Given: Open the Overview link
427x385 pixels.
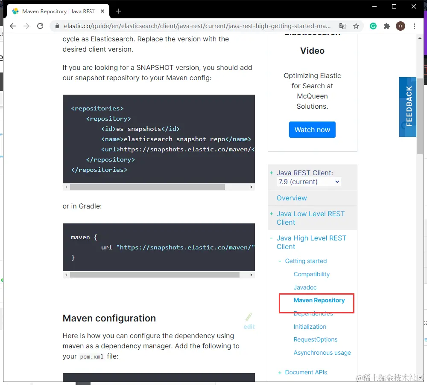Looking at the screenshot, I should click(x=292, y=198).
